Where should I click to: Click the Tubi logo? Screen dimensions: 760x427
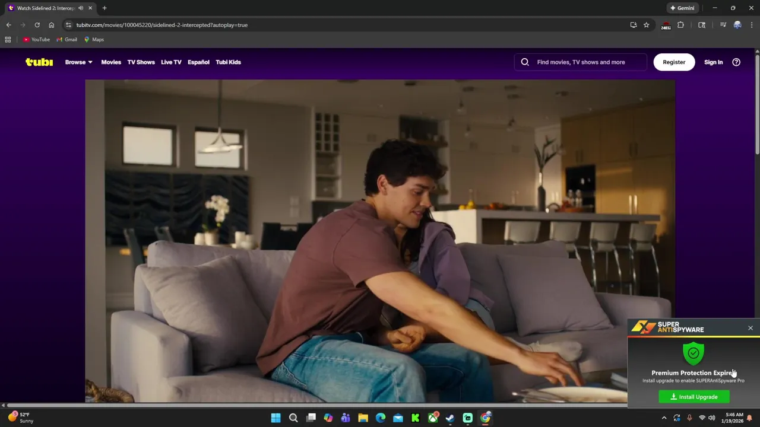(39, 62)
